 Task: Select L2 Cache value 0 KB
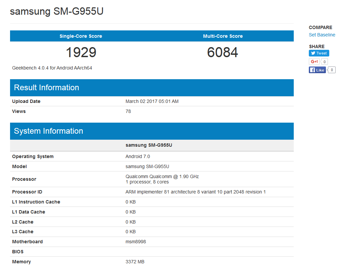131,222
